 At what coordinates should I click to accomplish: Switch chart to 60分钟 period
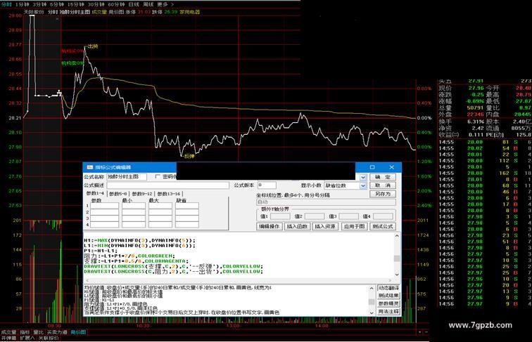pyautogui.click(x=115, y=4)
